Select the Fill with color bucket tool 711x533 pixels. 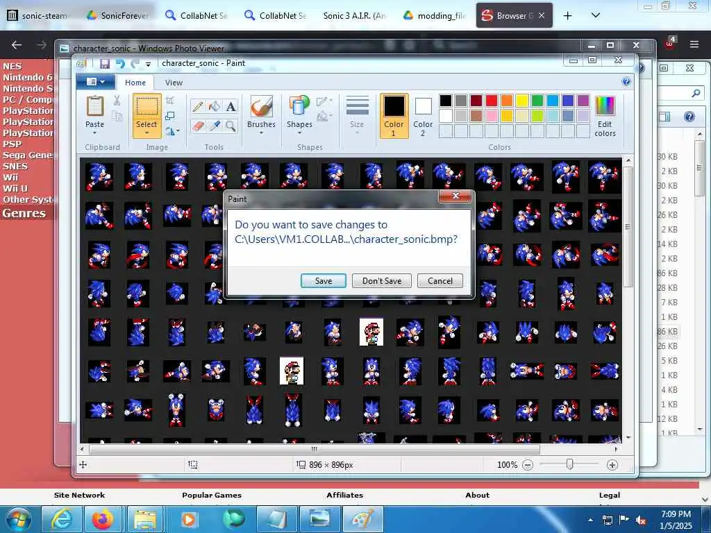pos(215,106)
